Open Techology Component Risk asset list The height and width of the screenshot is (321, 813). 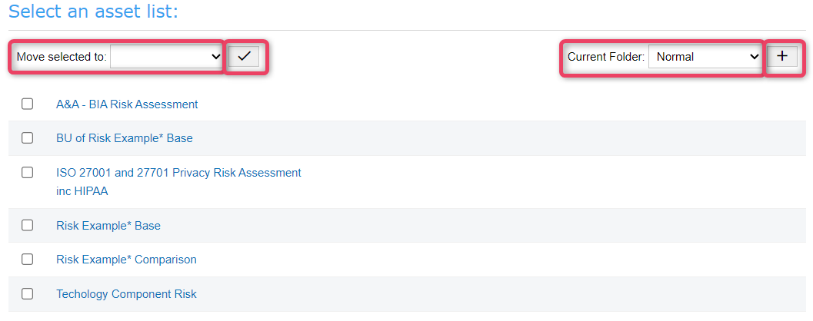tap(126, 294)
